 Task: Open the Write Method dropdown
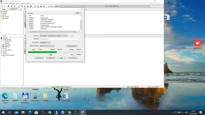coord(45,42)
